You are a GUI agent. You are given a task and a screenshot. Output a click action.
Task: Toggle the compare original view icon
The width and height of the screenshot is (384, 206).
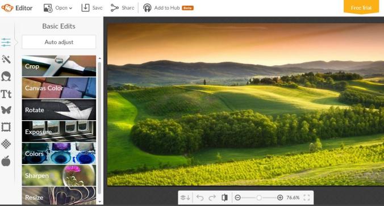(224, 197)
